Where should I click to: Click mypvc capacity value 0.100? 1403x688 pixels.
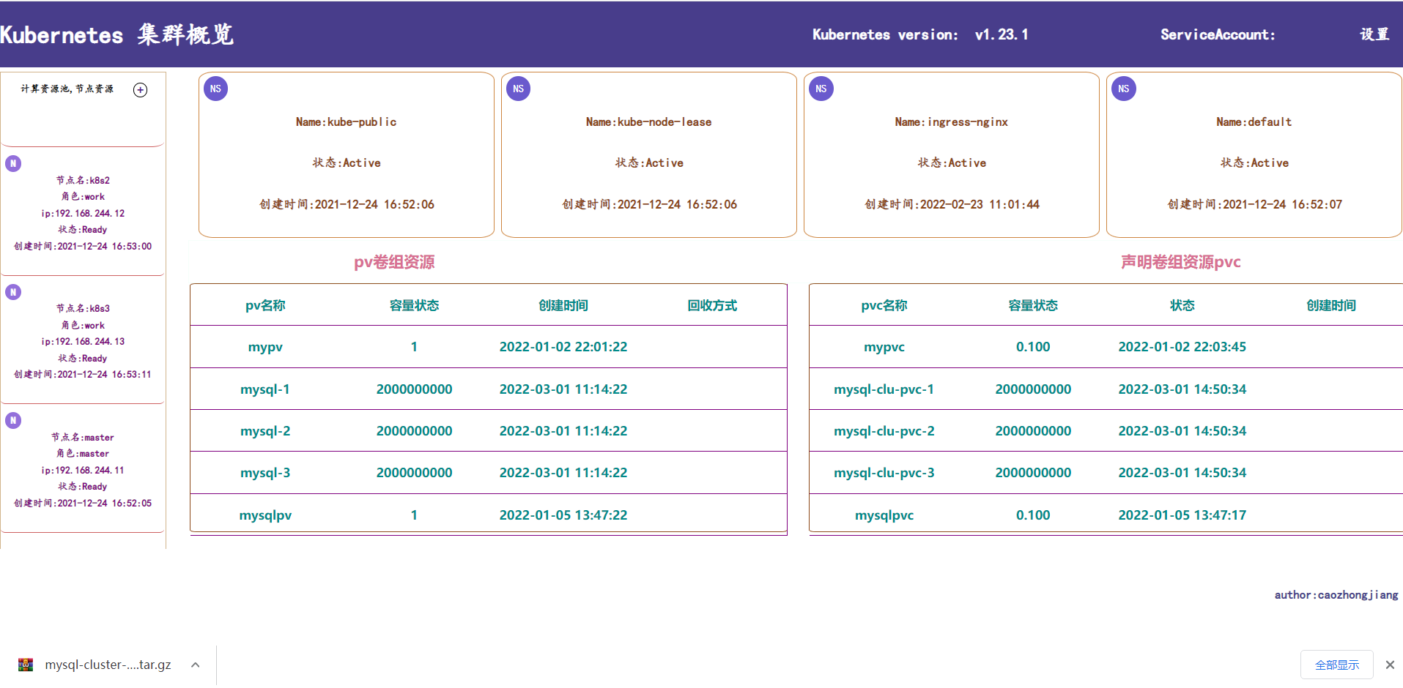(x=1033, y=347)
